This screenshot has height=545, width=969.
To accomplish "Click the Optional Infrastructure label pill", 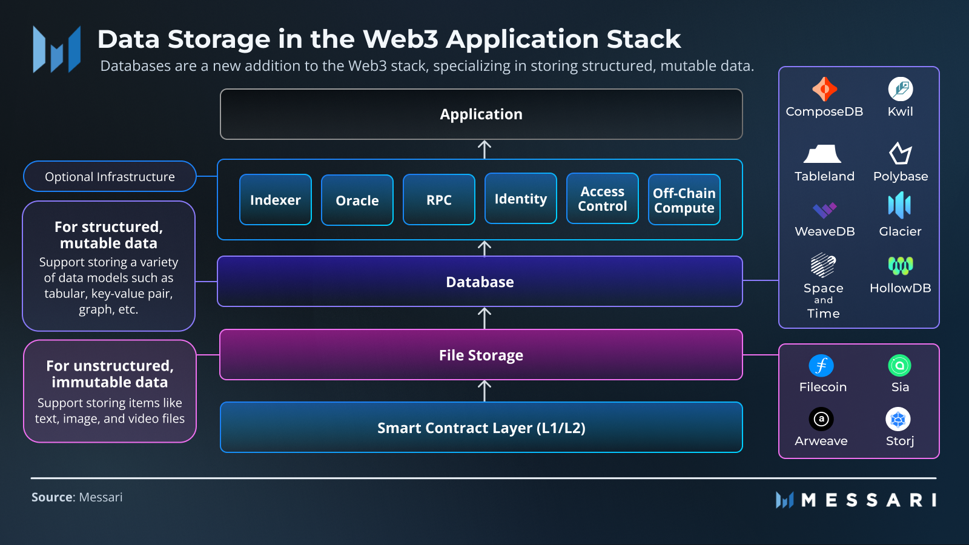I will [x=110, y=176].
